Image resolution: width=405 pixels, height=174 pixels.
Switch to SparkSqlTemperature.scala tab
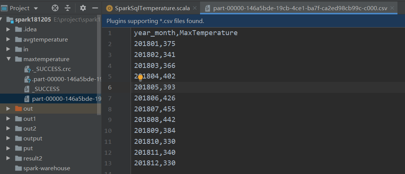tap(149, 8)
